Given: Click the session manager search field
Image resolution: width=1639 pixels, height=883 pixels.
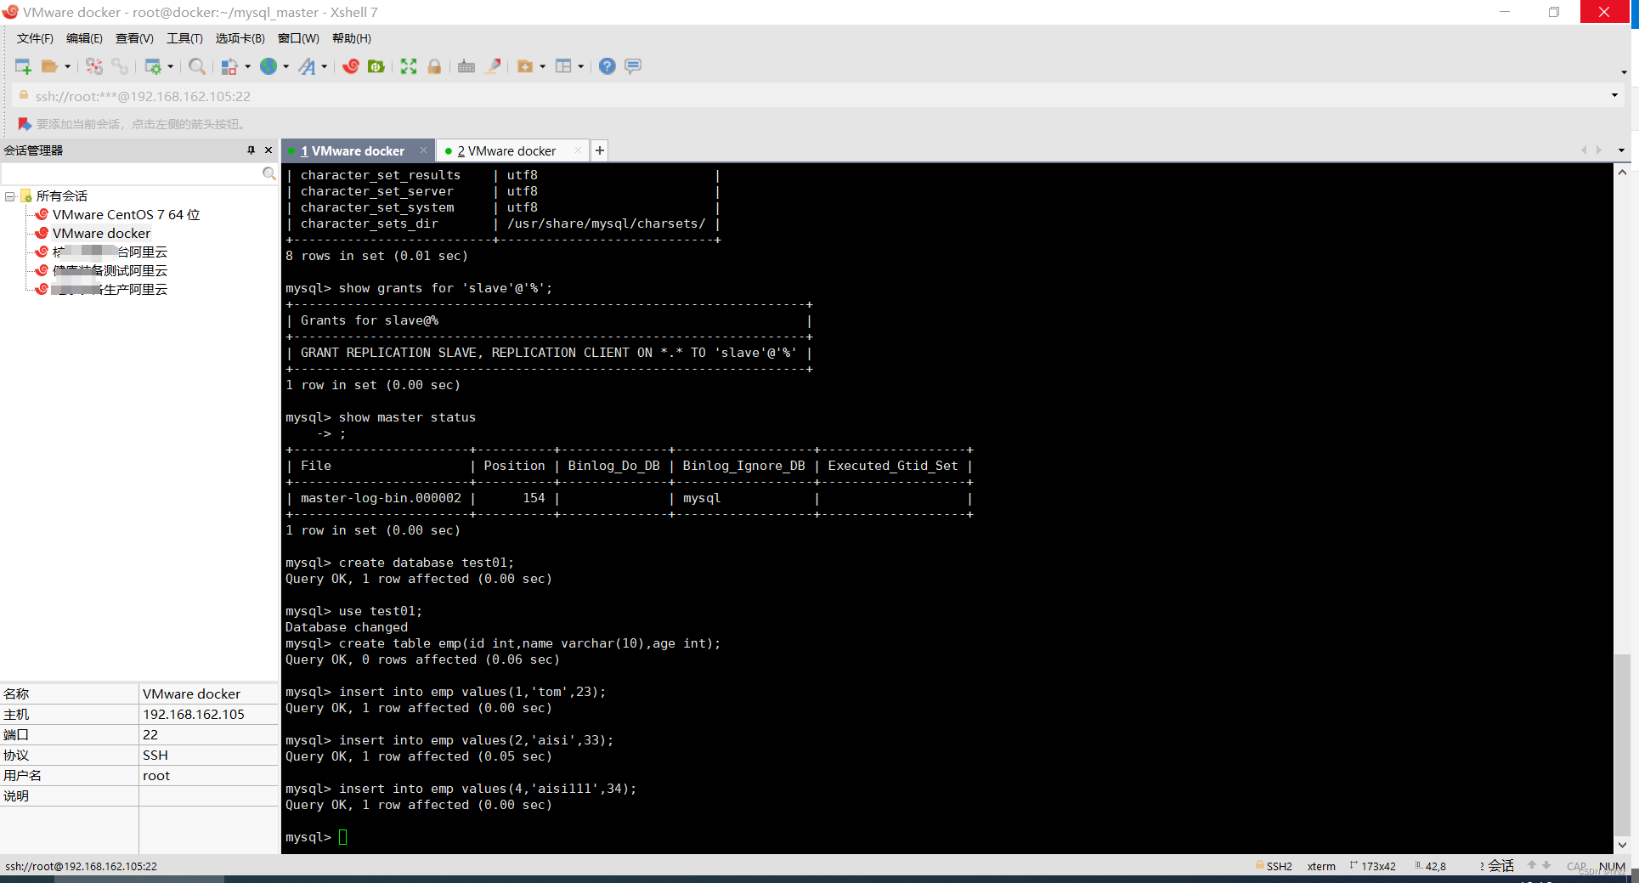Looking at the screenshot, I should point(132,173).
